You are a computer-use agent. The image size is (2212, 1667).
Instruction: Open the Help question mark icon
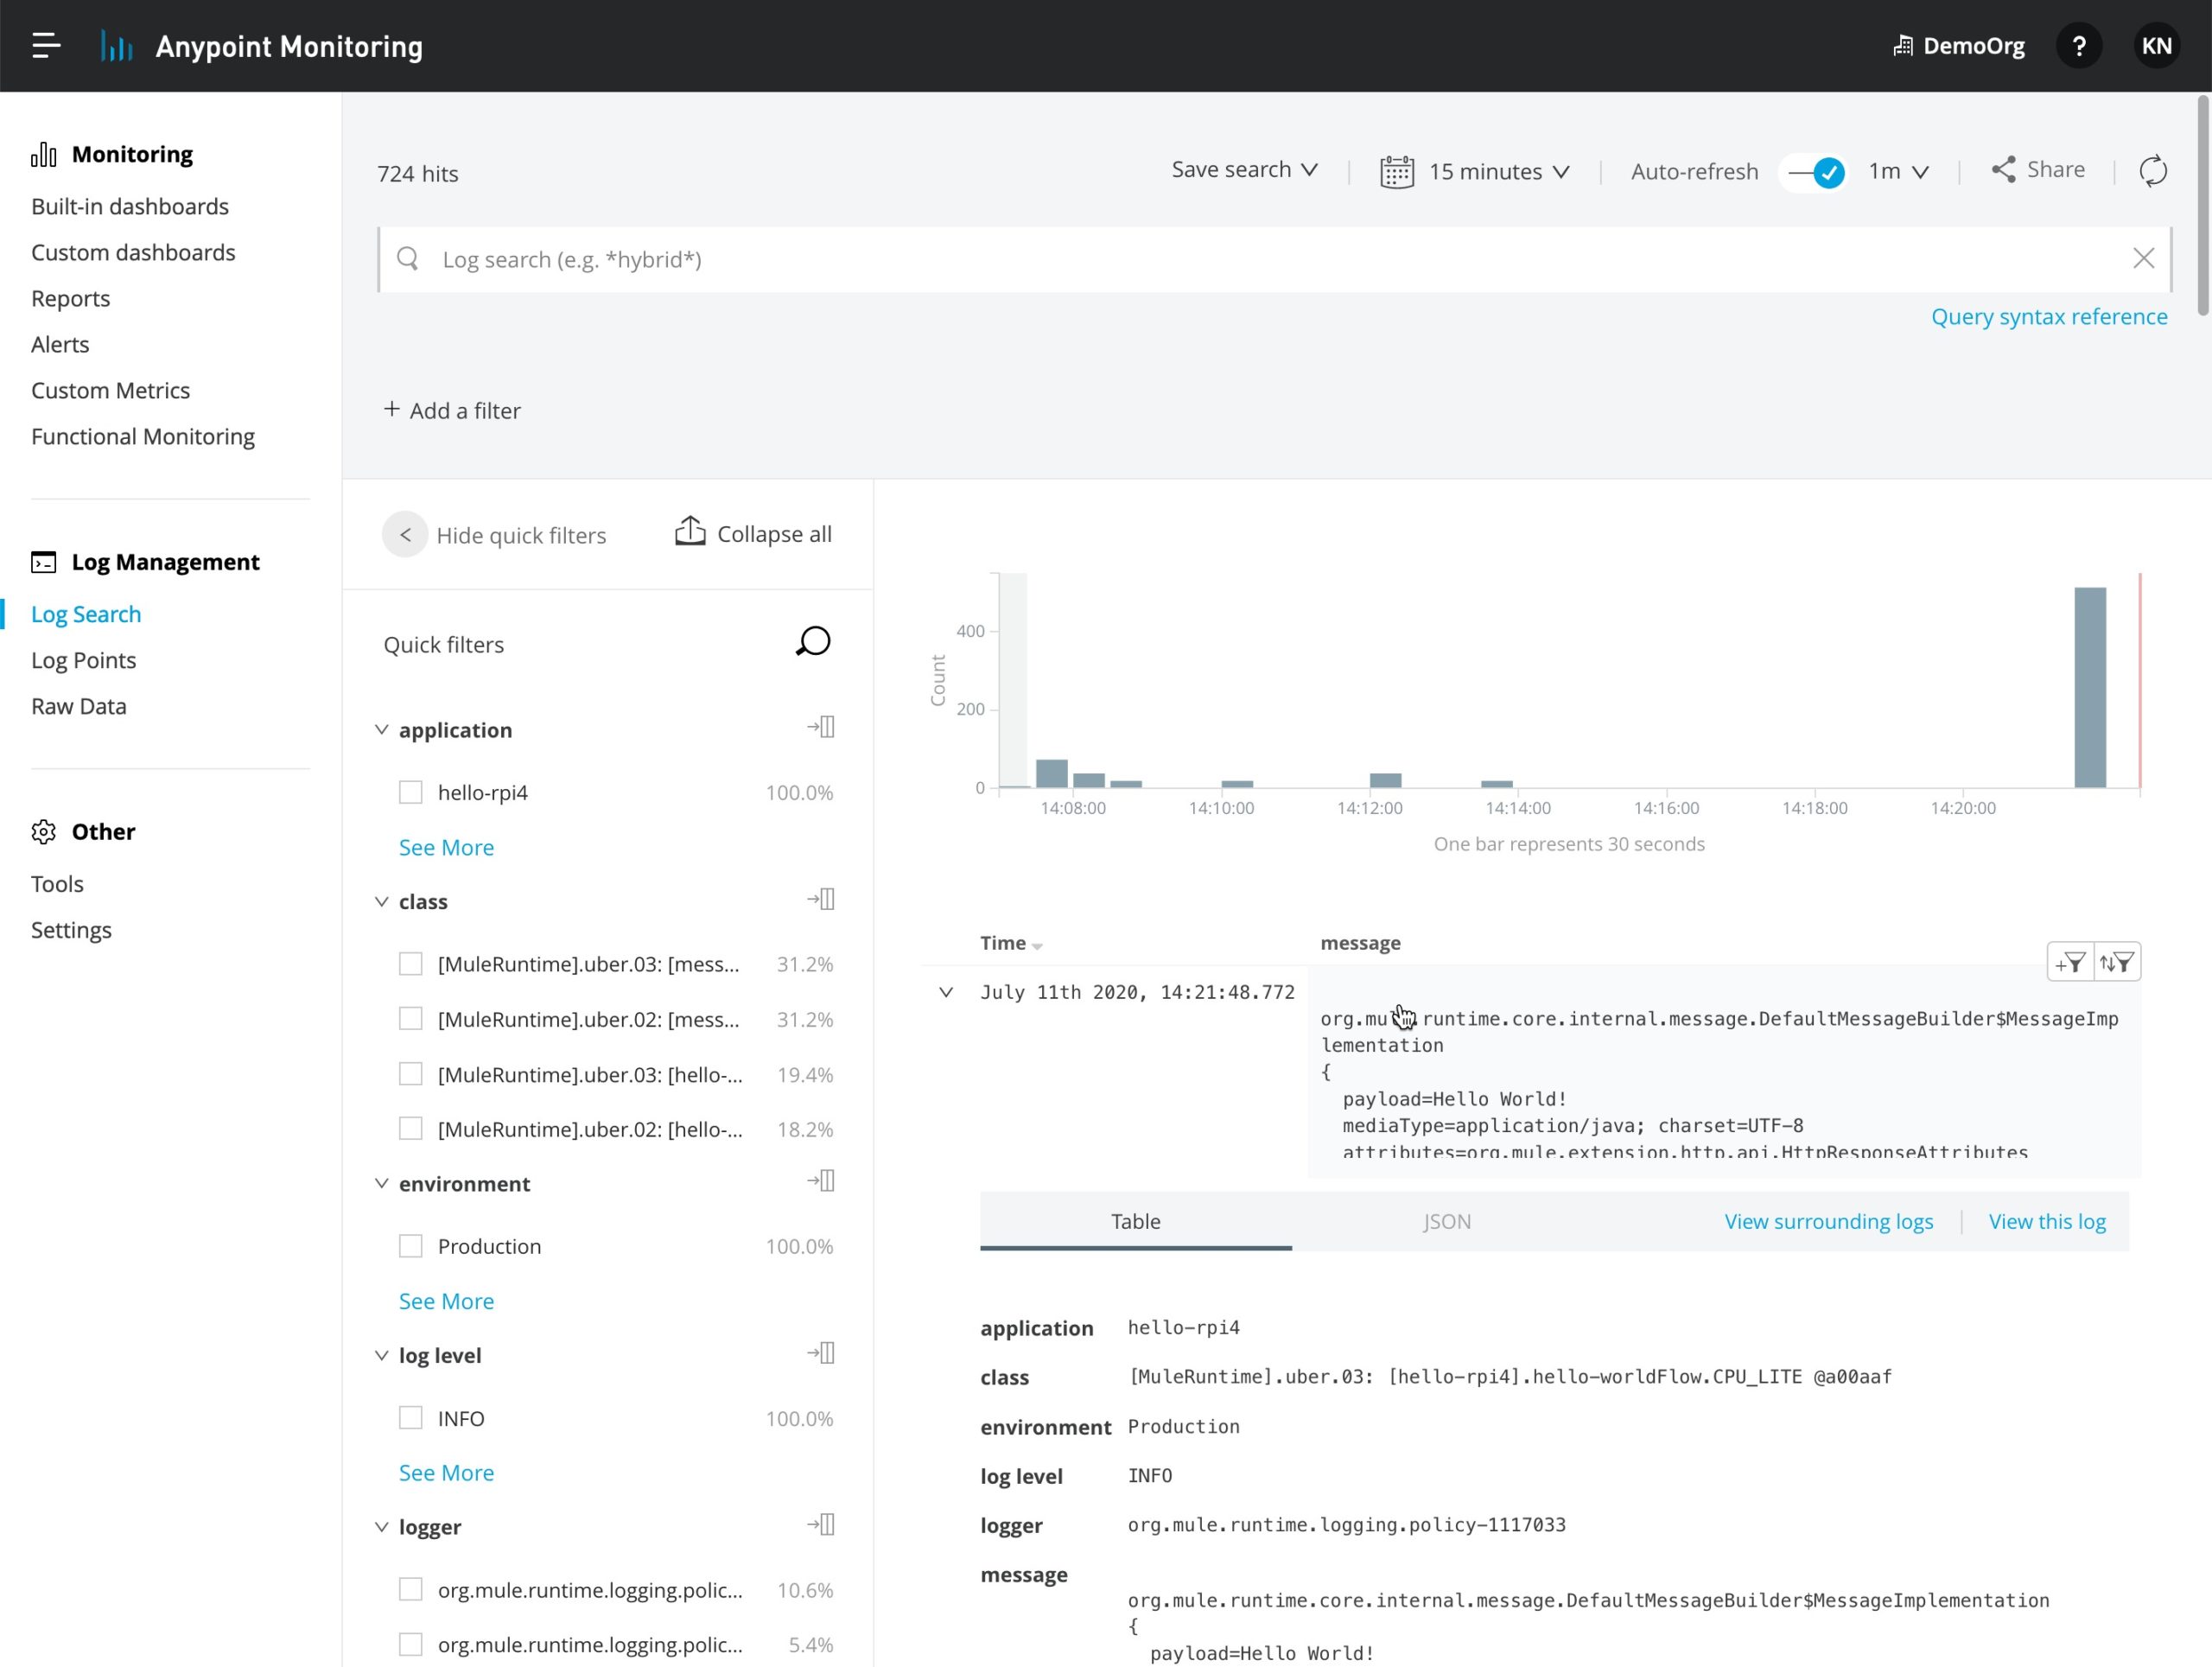(2079, 45)
